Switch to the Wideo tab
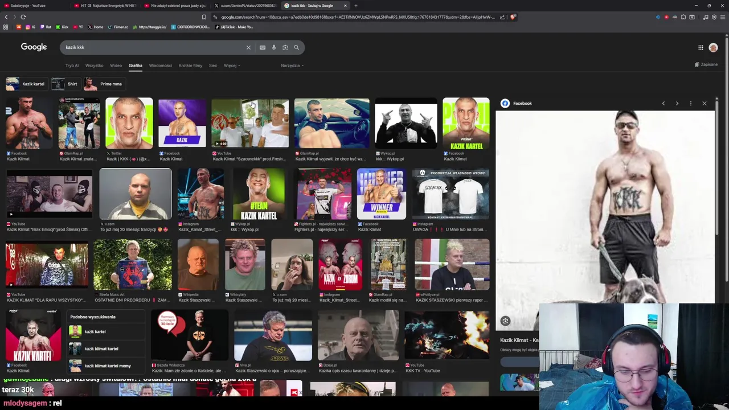Viewport: 729px width, 410px height. point(116,65)
